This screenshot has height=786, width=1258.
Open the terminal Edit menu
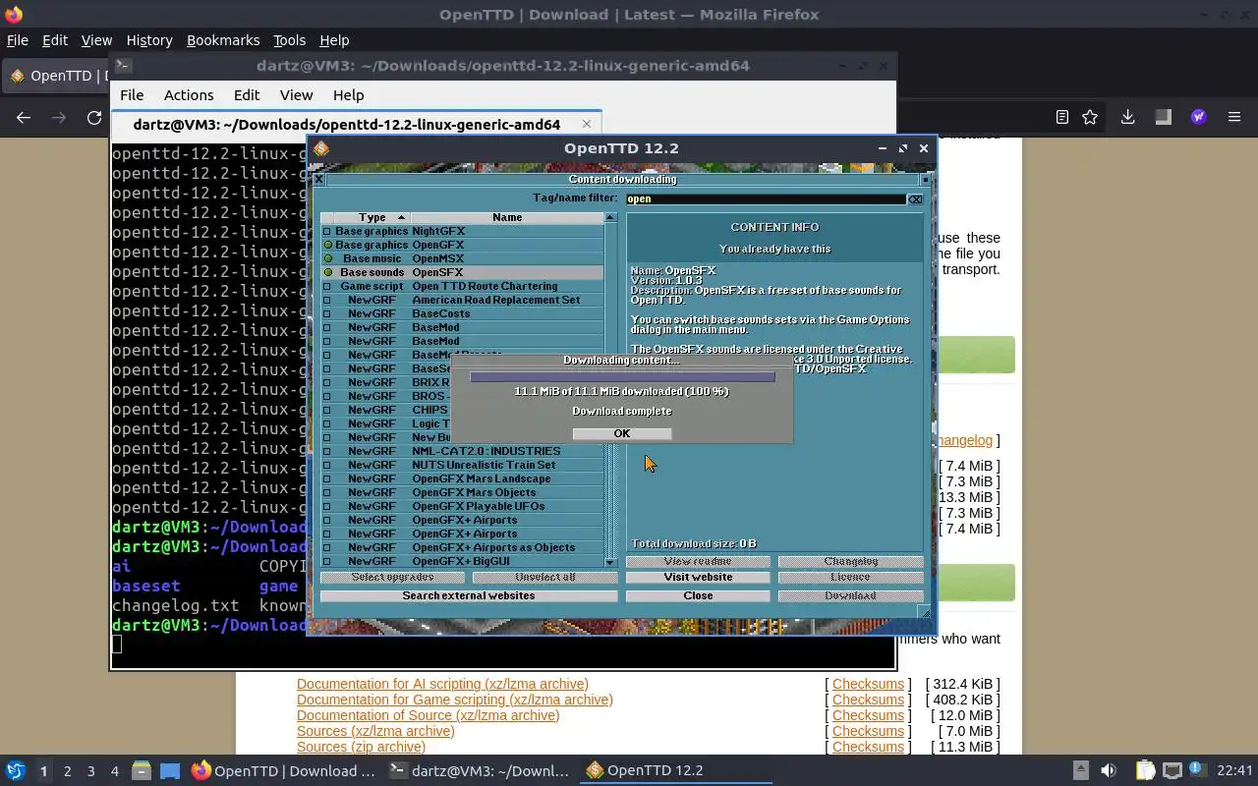point(247,95)
